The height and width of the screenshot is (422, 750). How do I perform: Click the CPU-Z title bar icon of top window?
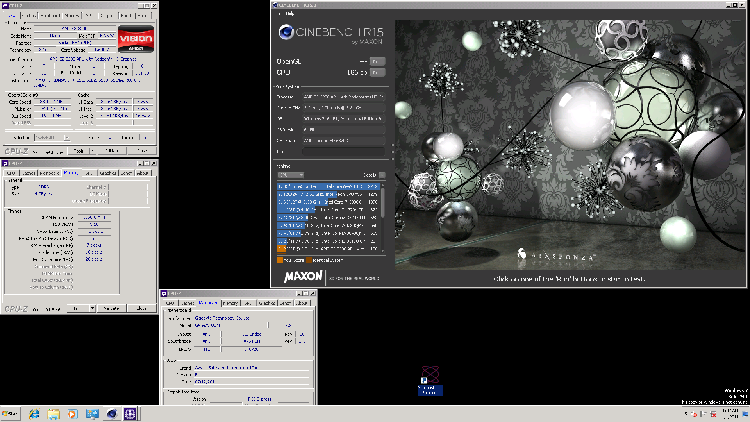[x=5, y=6]
